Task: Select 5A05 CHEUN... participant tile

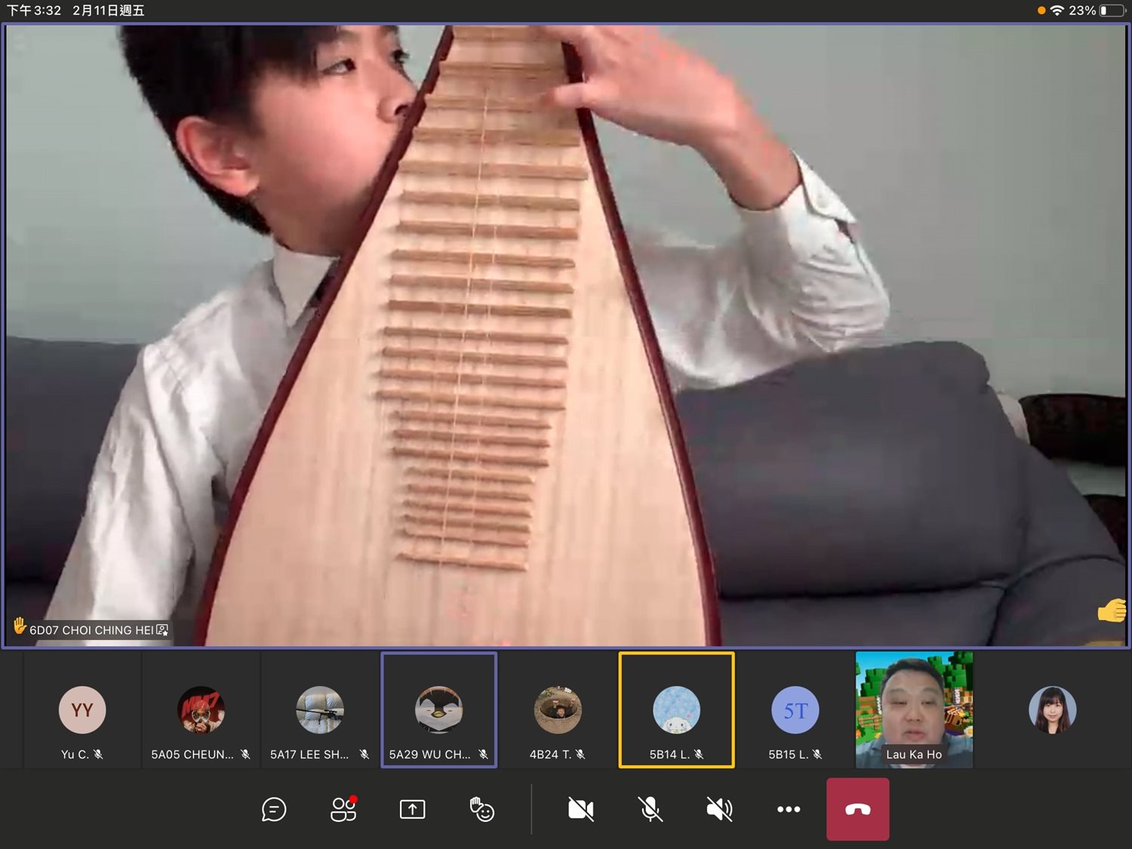Action: click(201, 711)
